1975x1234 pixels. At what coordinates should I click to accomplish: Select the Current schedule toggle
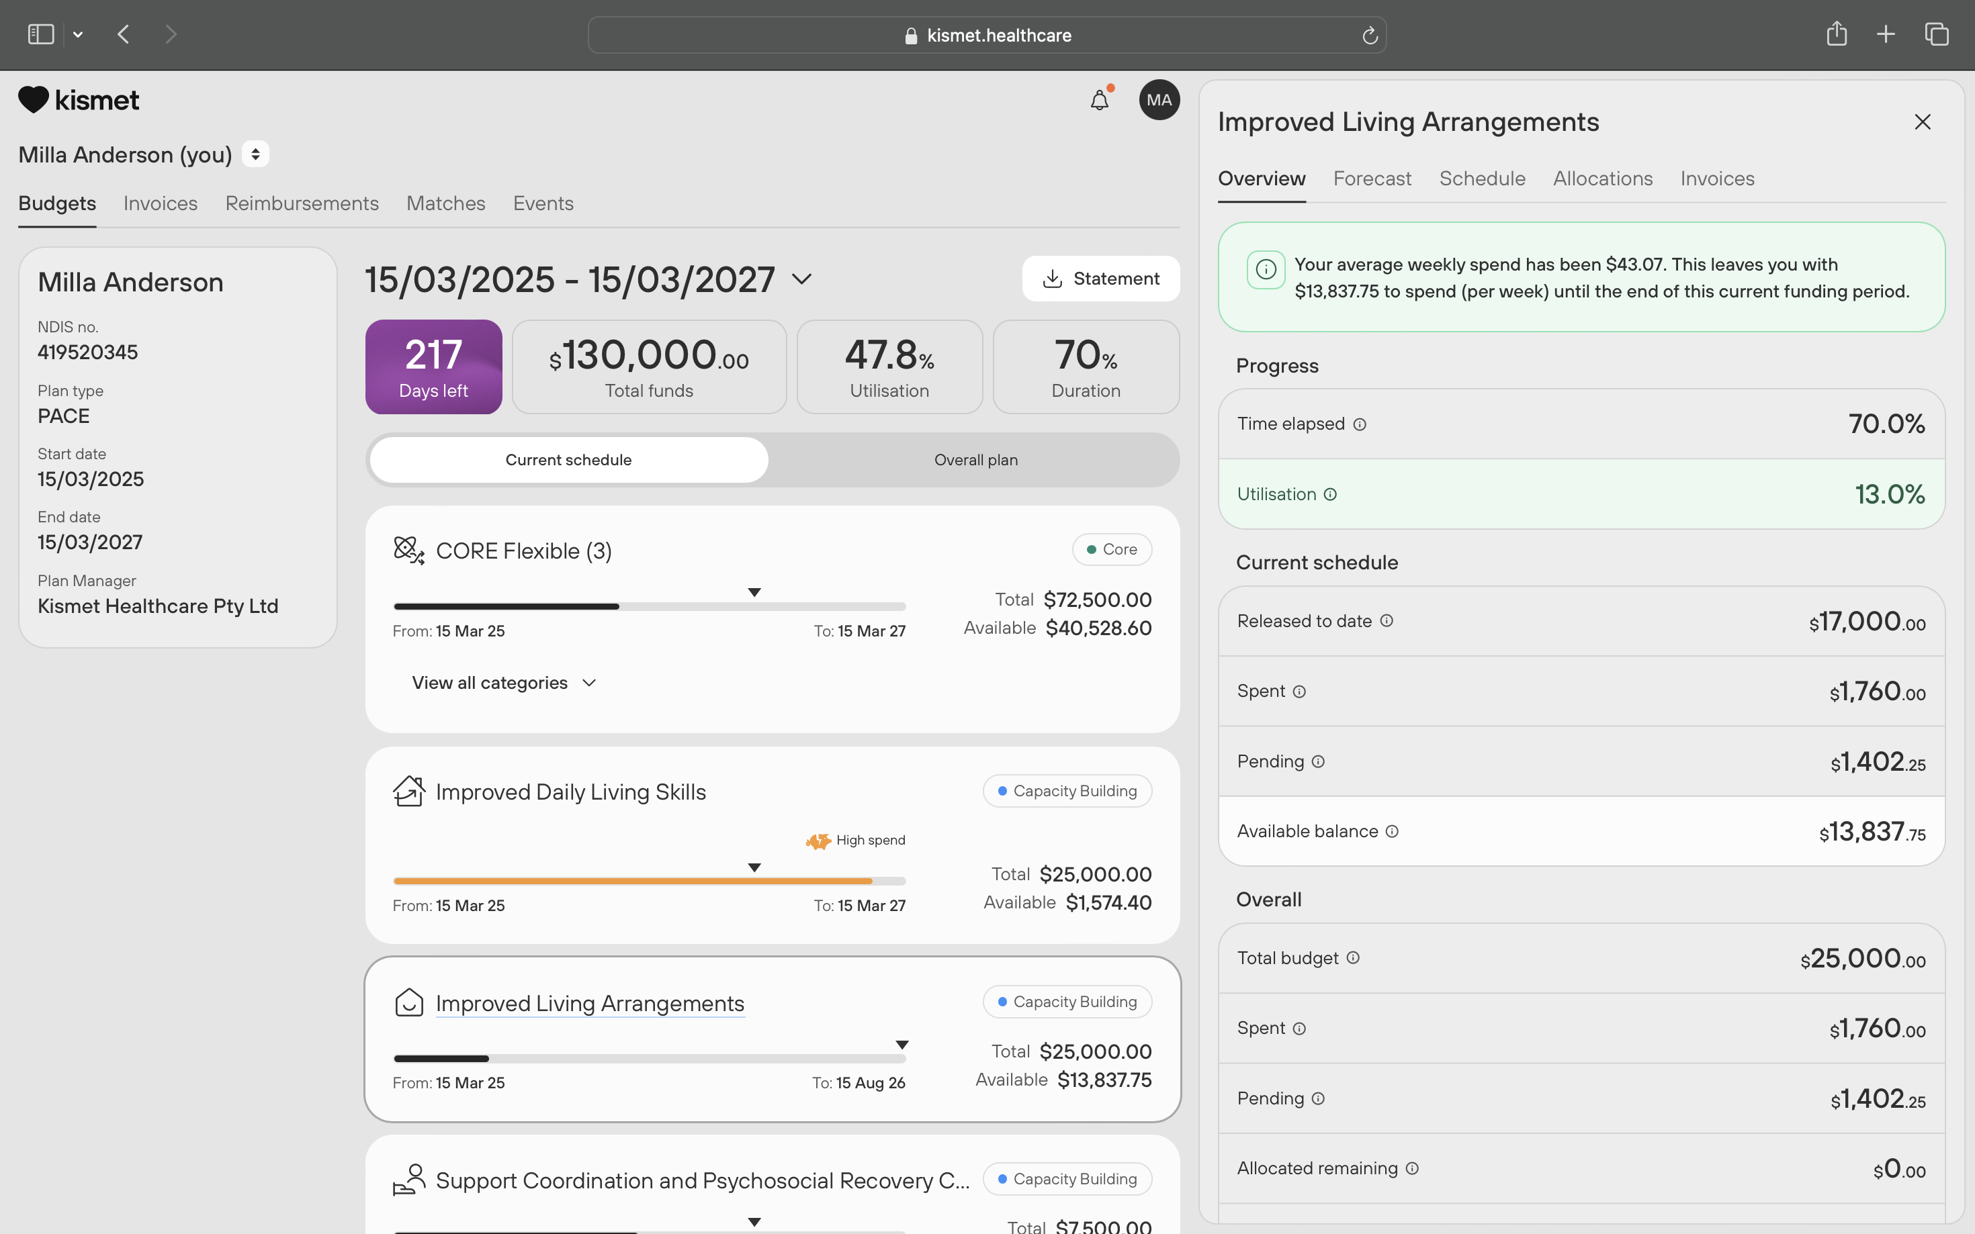(x=568, y=459)
